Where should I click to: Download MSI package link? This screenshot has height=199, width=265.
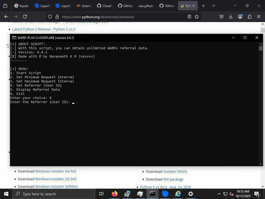173,179
